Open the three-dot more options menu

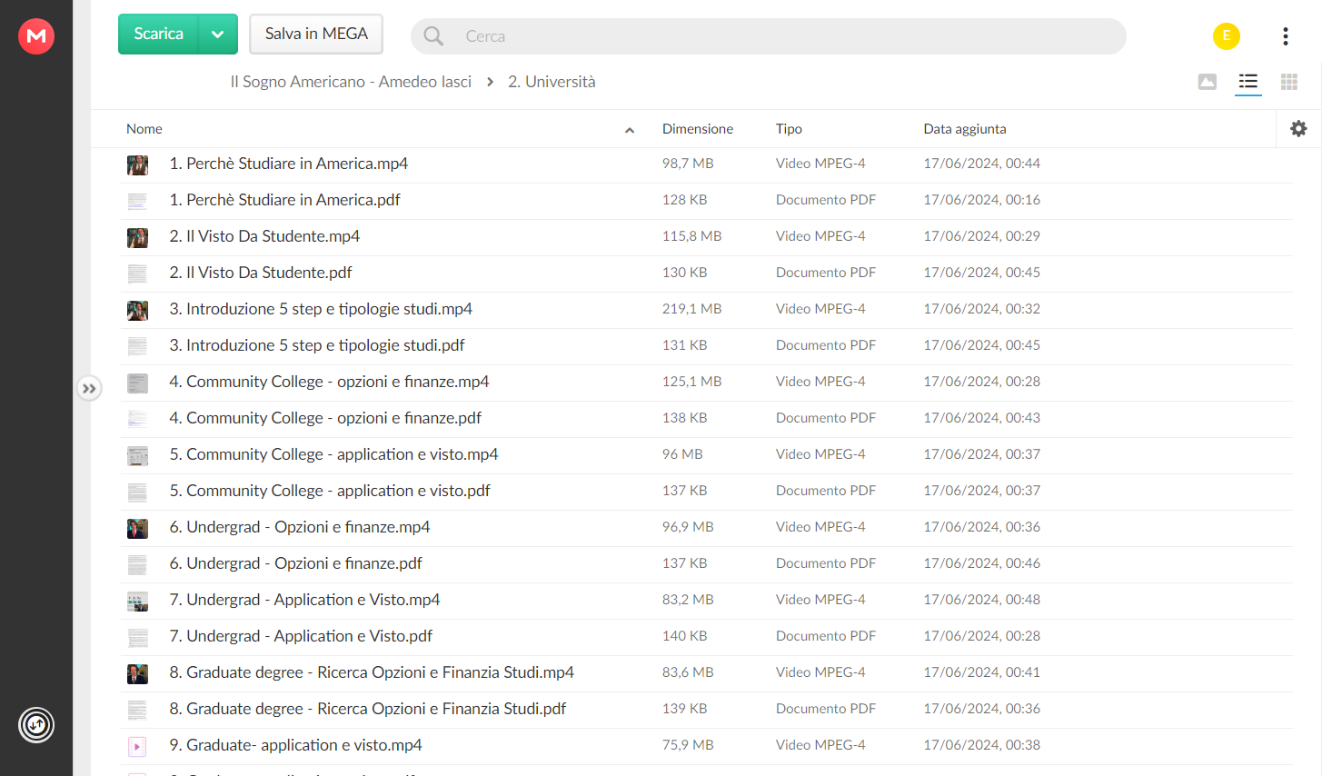1285,36
